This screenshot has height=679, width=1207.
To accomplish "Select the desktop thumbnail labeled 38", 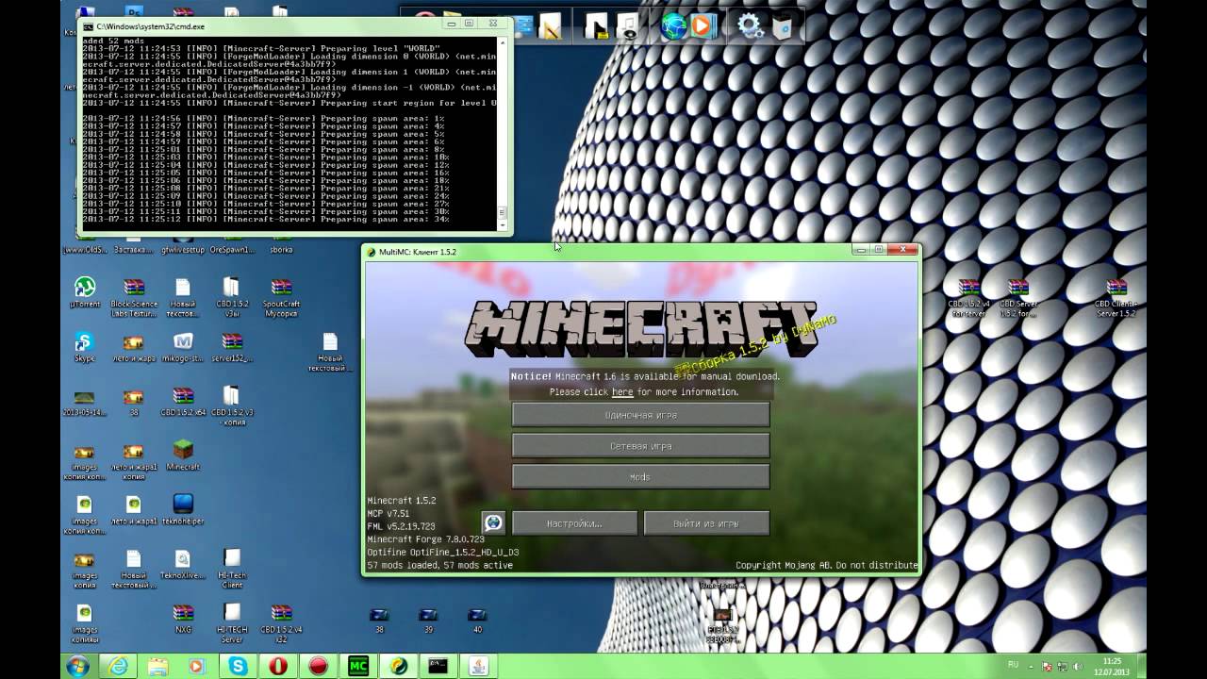I will point(379,621).
